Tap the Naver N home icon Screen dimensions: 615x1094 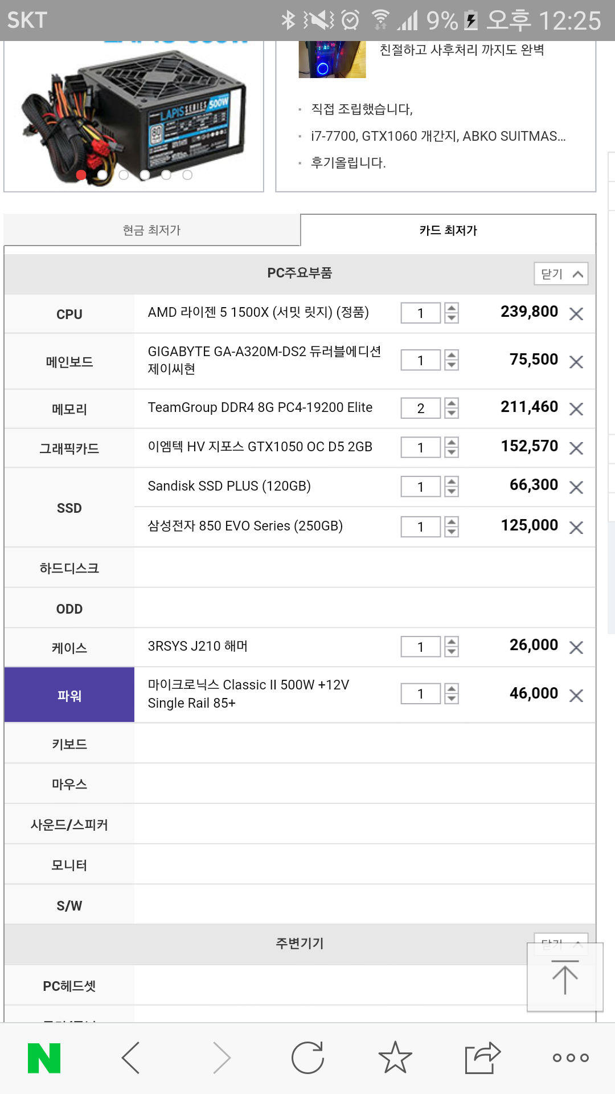[44, 1058]
